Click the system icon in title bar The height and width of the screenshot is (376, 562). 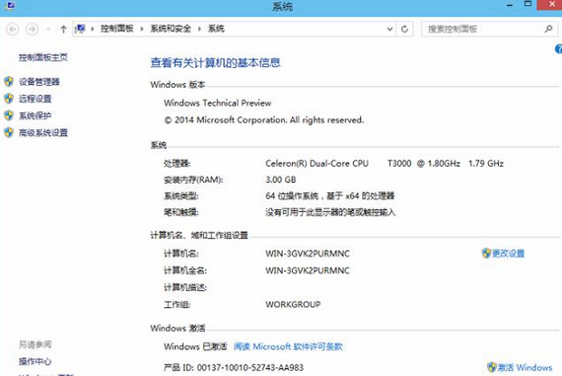[x=10, y=5]
